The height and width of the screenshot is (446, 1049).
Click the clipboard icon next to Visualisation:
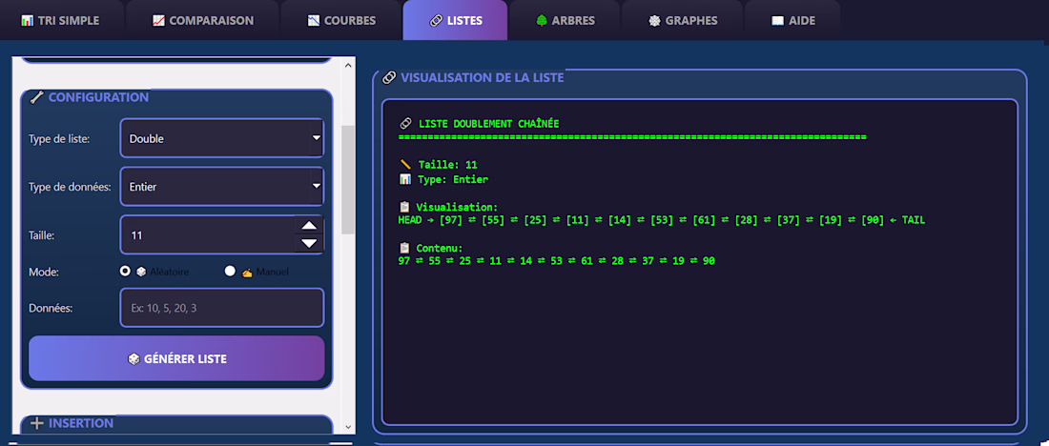pyautogui.click(x=403, y=207)
